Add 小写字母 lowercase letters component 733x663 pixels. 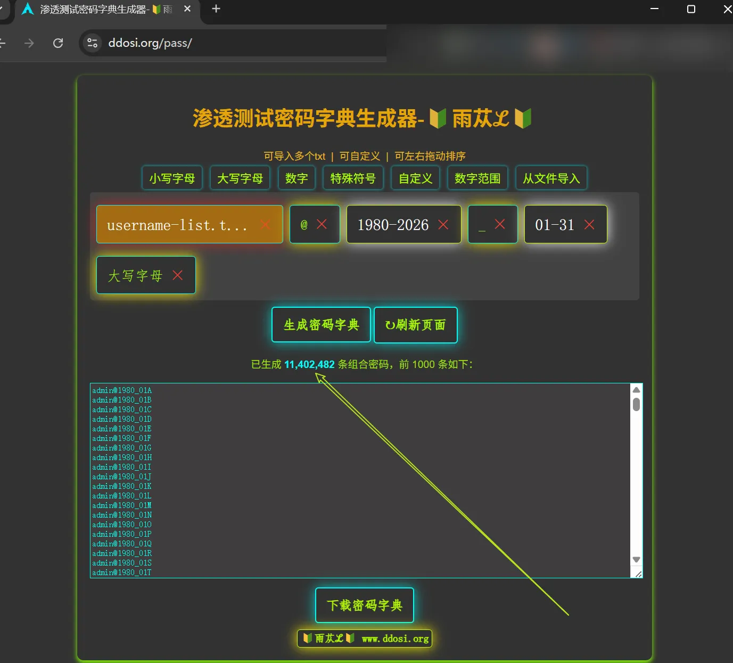[172, 178]
